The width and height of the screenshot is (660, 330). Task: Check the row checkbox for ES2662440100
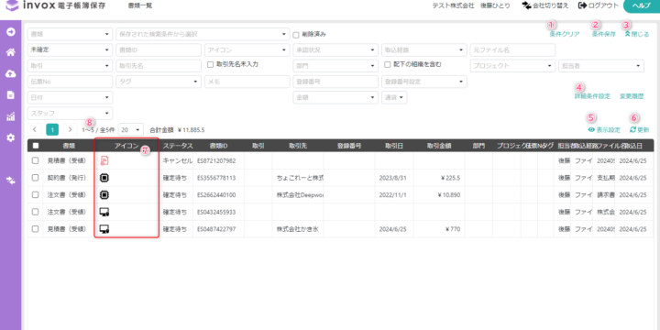(36, 194)
